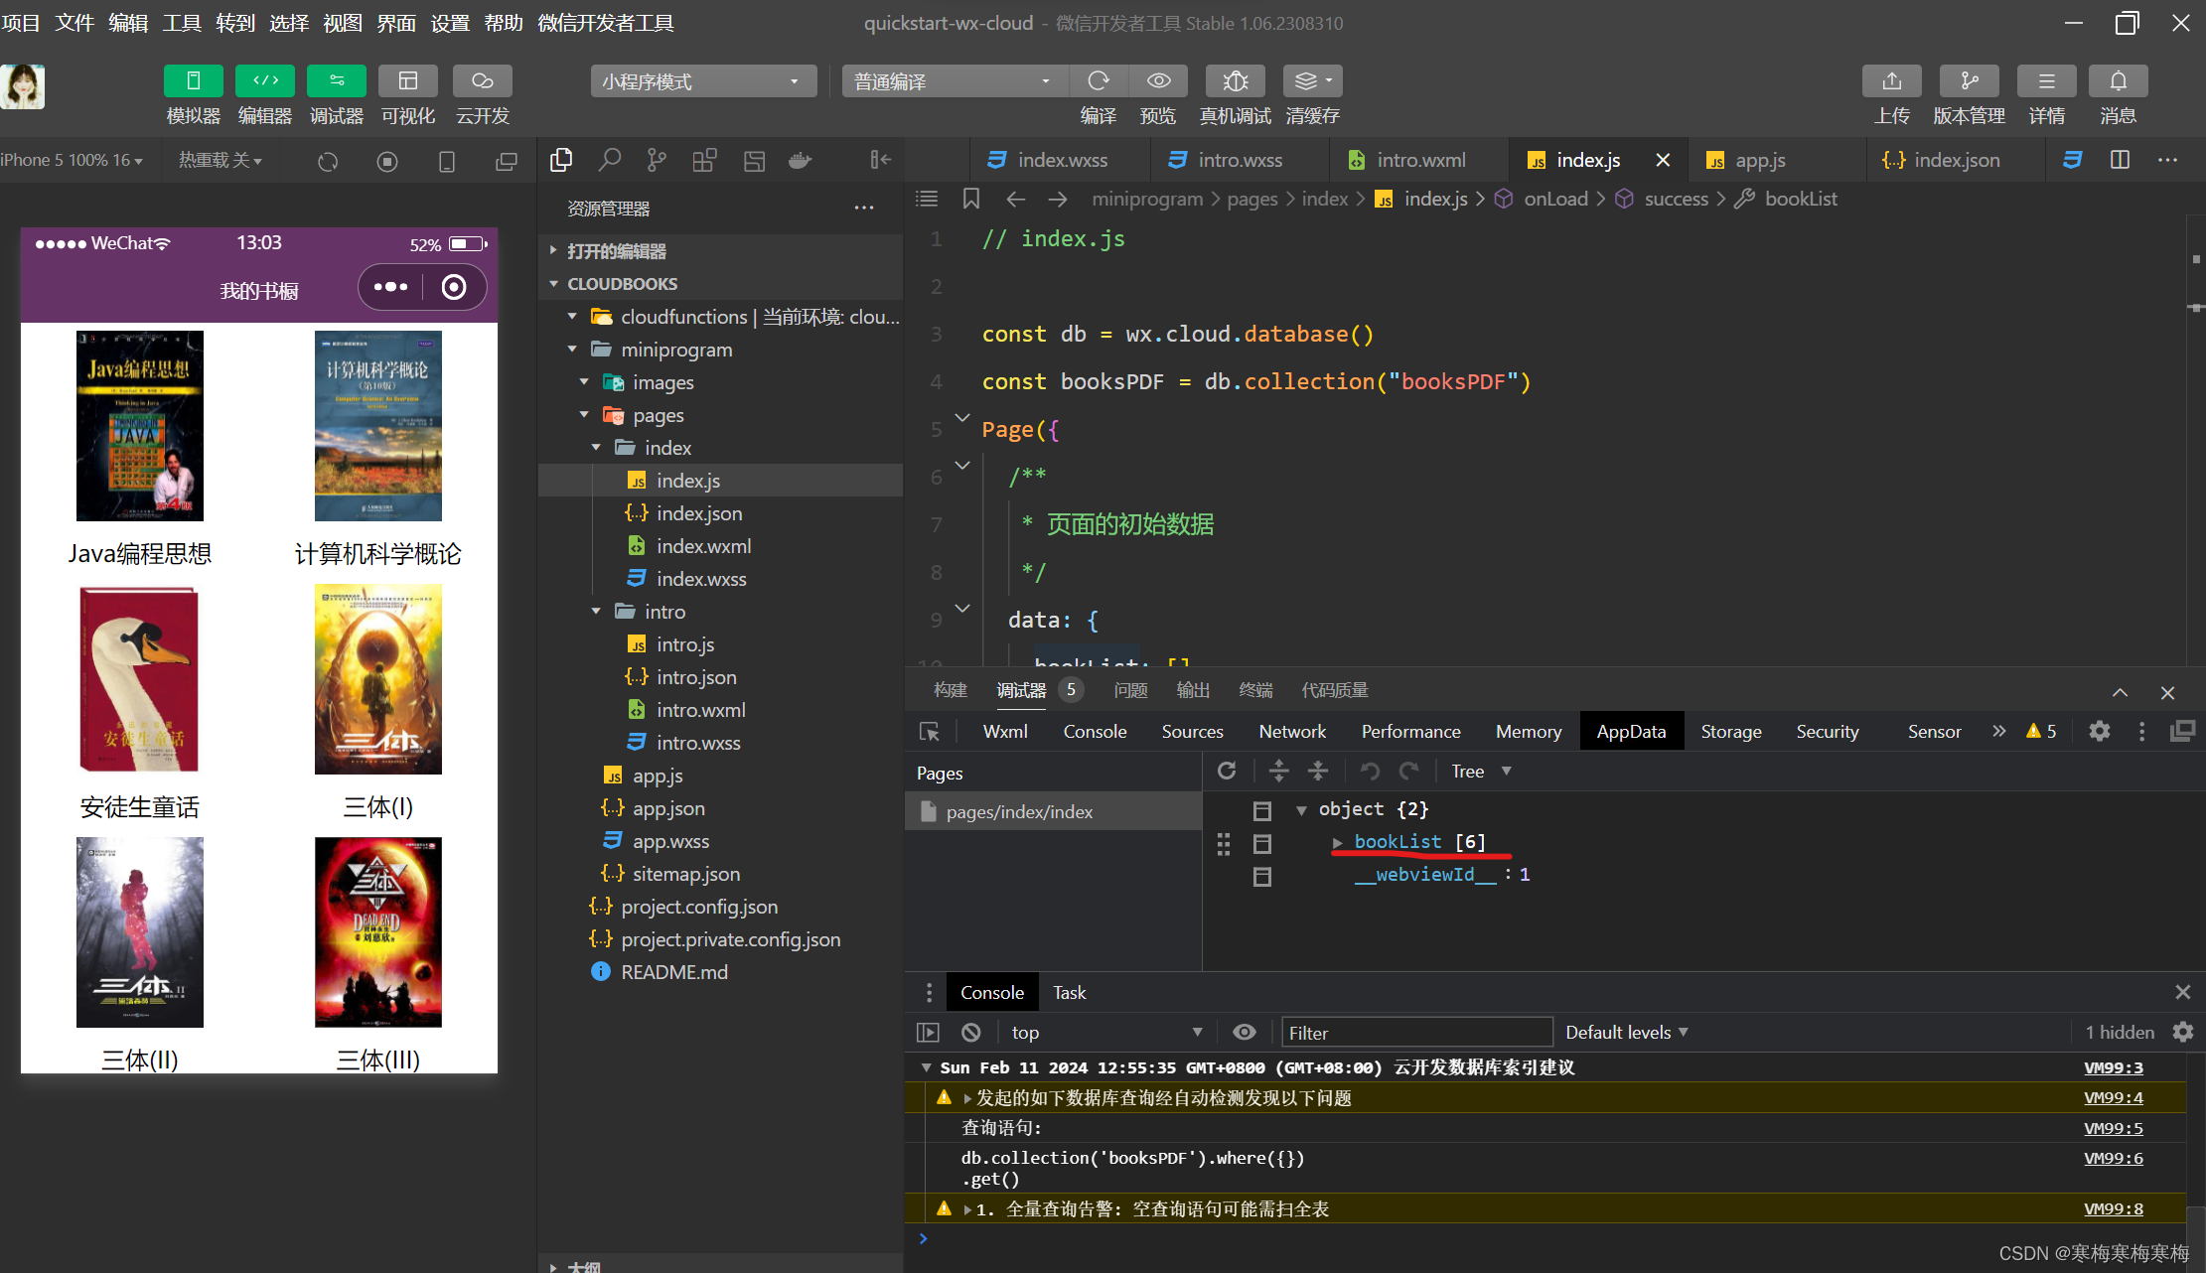2206x1273 pixels.
Task: Open the 小程序模式 mode dropdown
Action: (x=702, y=81)
